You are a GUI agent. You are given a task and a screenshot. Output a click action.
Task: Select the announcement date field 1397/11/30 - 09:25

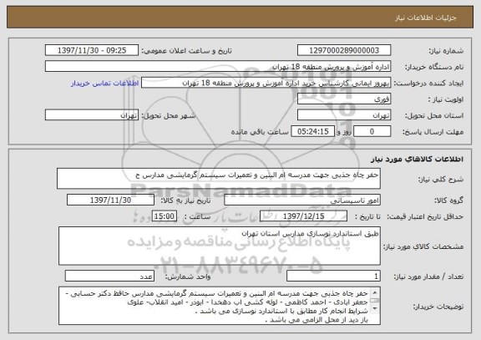[x=92, y=50]
